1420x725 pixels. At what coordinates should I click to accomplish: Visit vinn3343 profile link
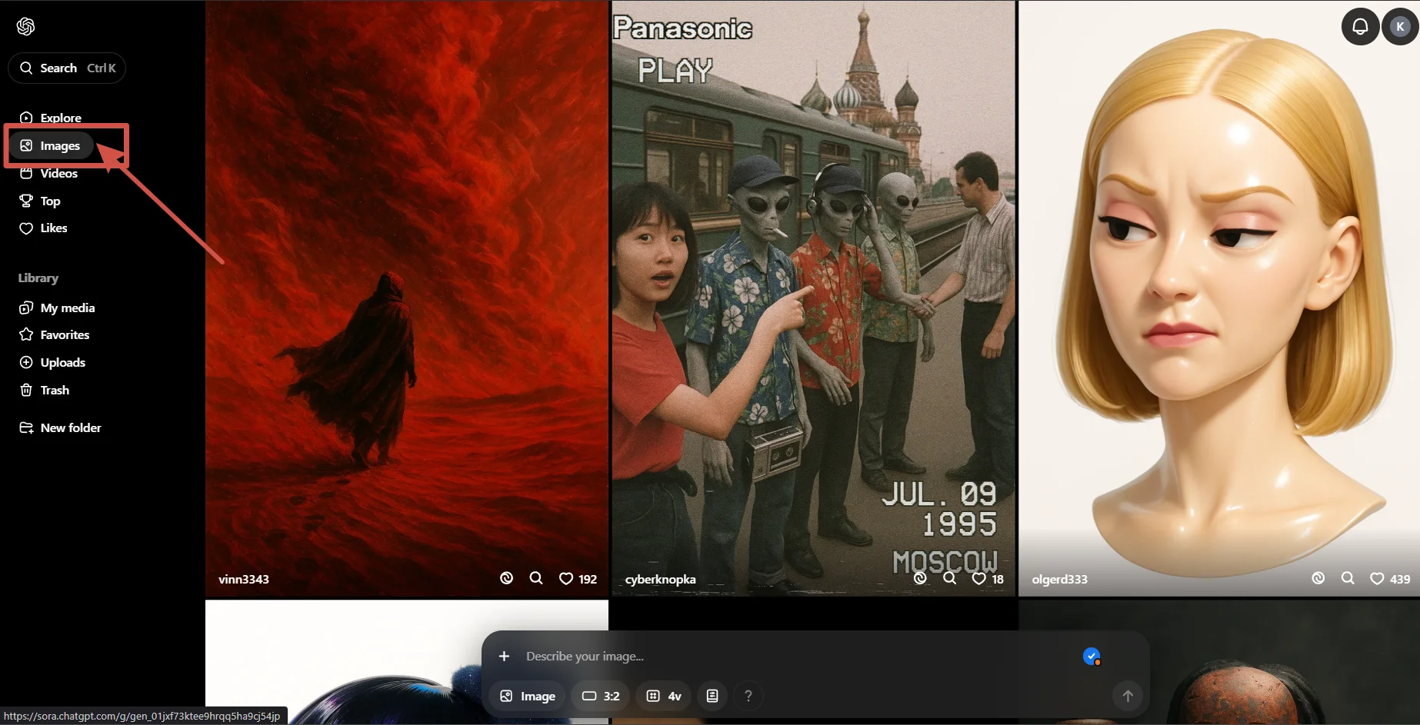[x=244, y=579]
